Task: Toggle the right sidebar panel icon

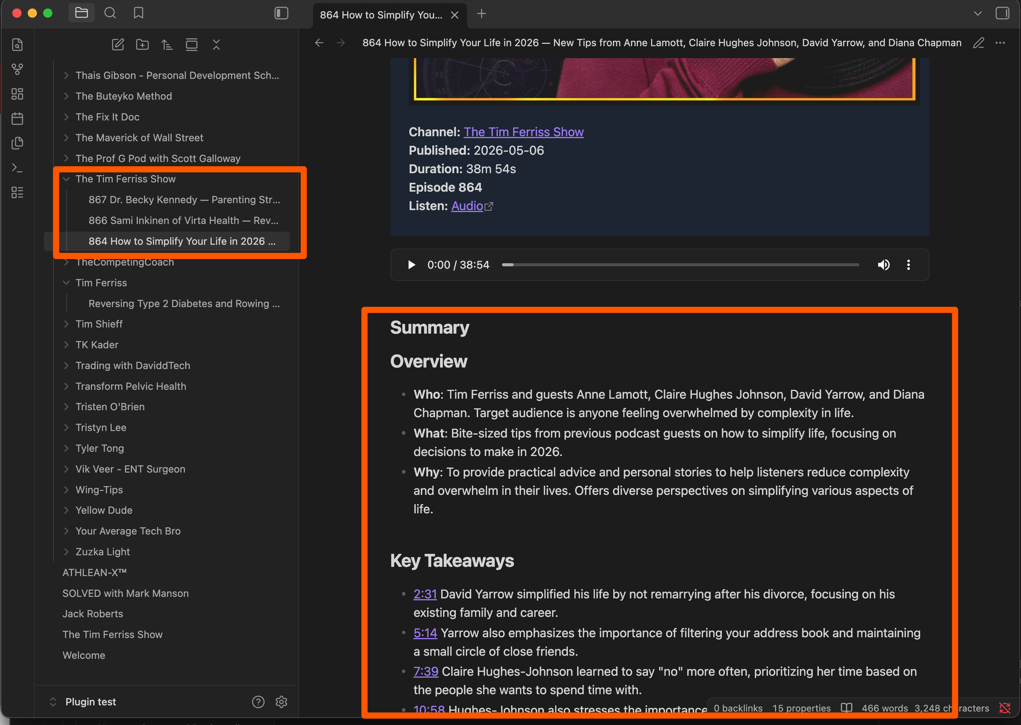Action: (x=1002, y=13)
